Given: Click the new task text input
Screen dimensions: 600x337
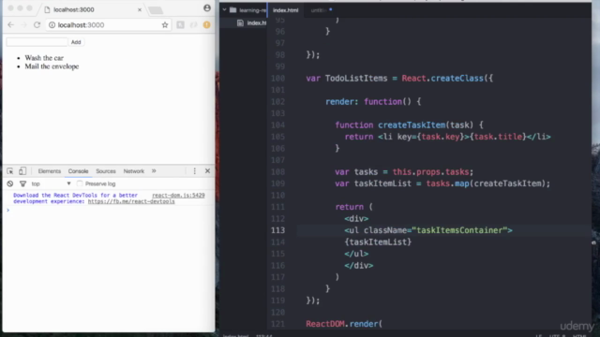Looking at the screenshot, I should click(37, 42).
